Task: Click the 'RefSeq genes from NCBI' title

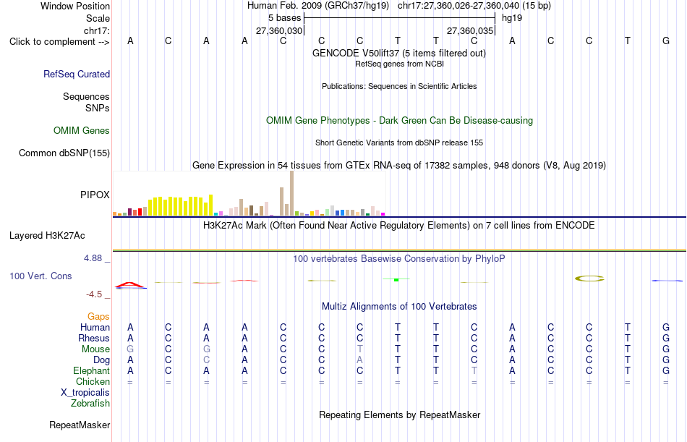Action: point(399,64)
